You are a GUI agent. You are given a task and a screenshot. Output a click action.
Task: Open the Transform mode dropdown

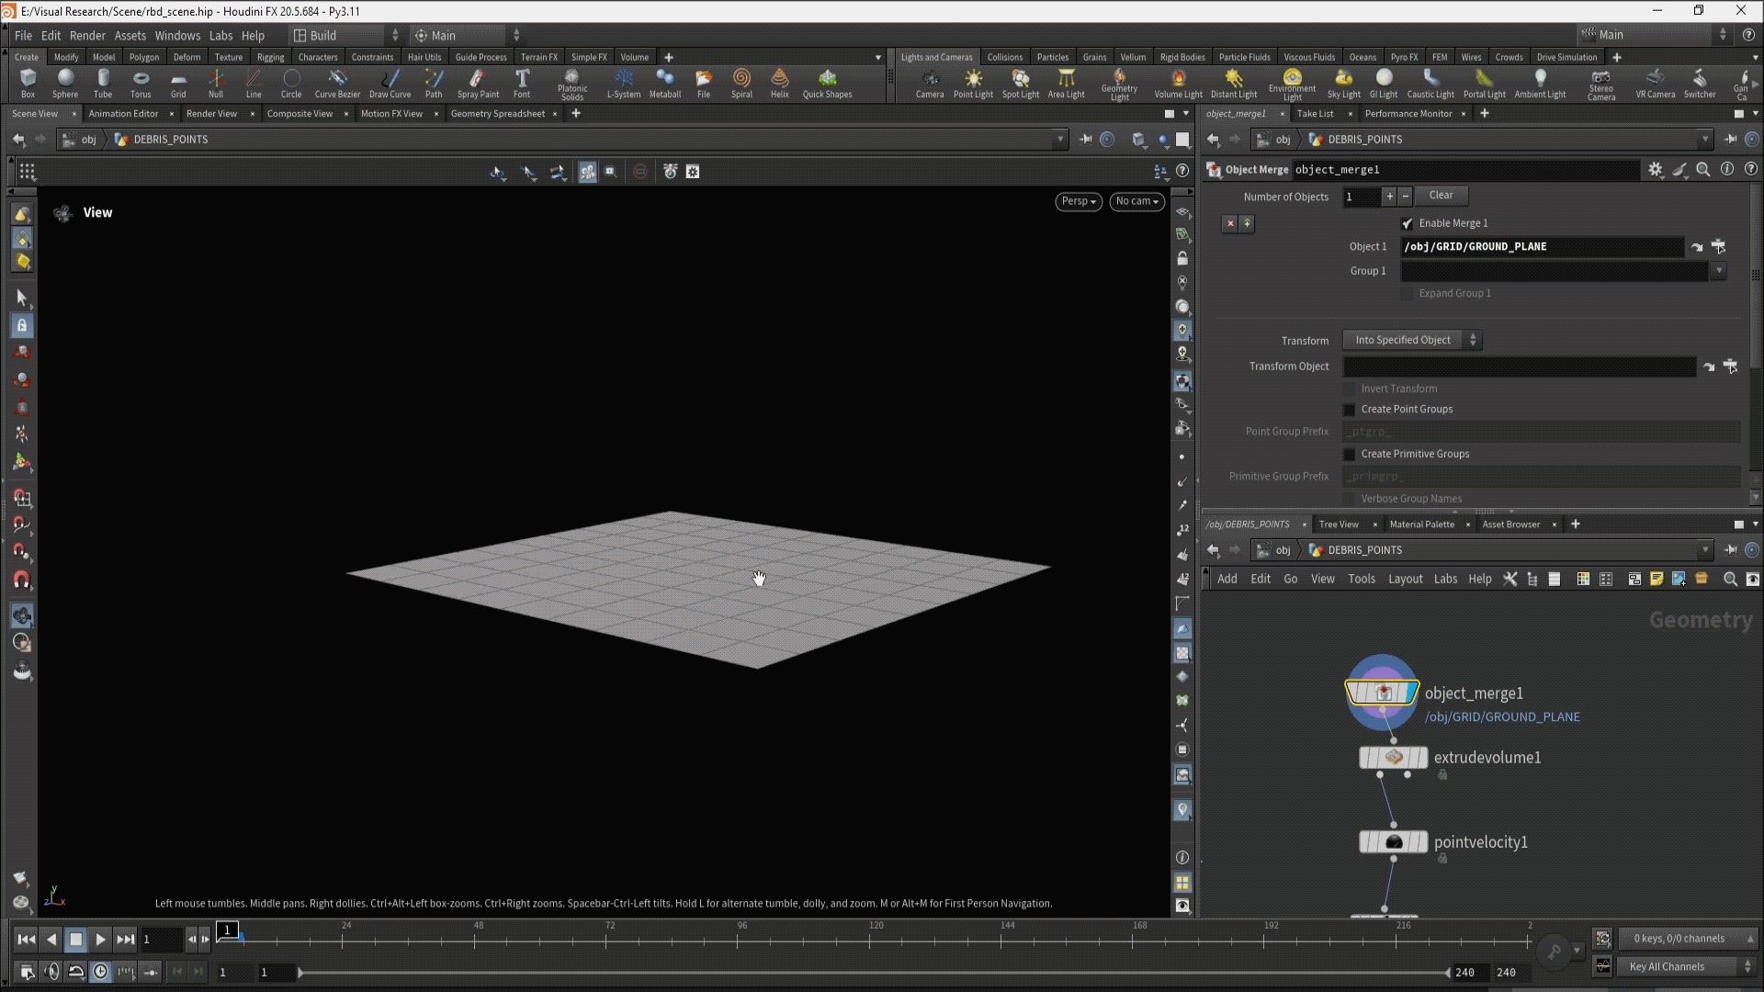pyautogui.click(x=1411, y=340)
